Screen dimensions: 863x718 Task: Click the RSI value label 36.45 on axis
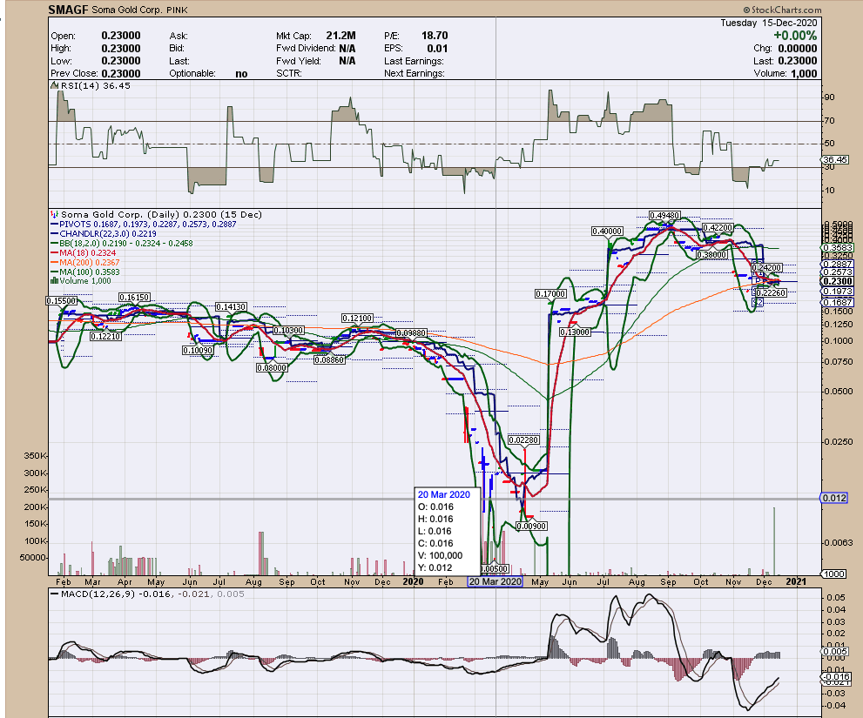(x=834, y=159)
